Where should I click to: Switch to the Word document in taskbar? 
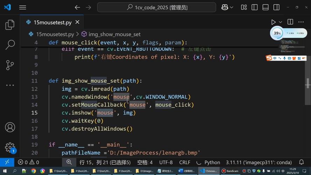[186, 171]
